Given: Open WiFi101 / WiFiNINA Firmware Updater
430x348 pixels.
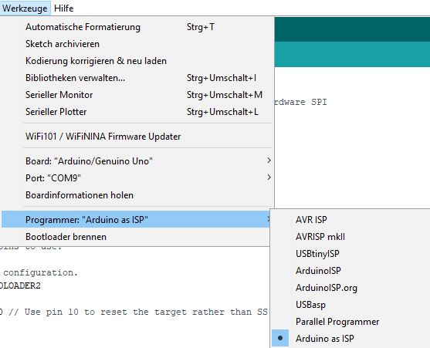Looking at the screenshot, I should click(138, 137).
